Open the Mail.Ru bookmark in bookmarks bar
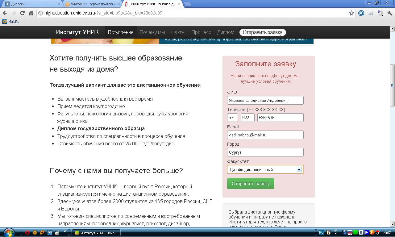The image size is (395, 237). [x=11, y=22]
